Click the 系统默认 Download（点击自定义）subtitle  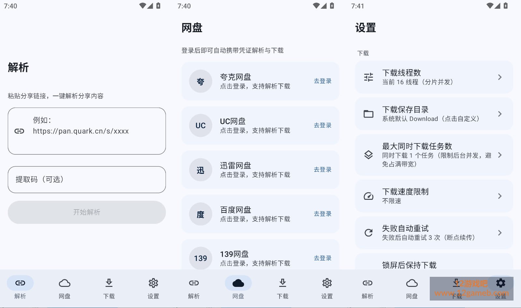(431, 119)
